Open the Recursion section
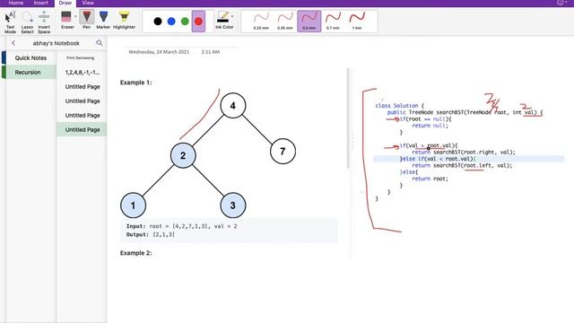 coord(30,72)
